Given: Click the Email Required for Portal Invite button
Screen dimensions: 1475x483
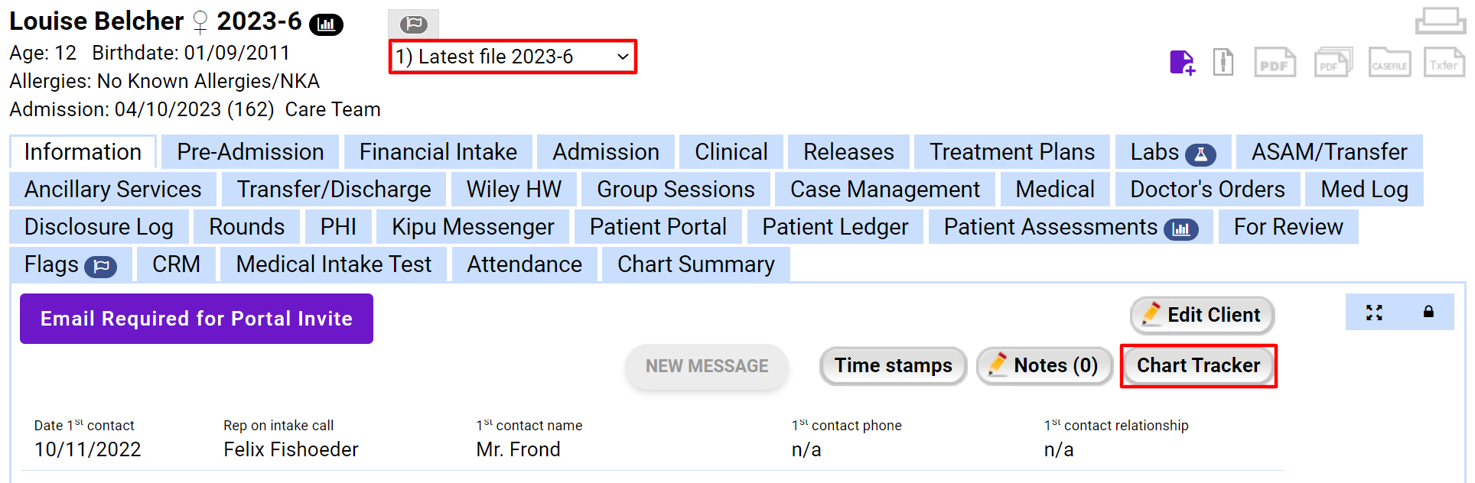Looking at the screenshot, I should 197,319.
